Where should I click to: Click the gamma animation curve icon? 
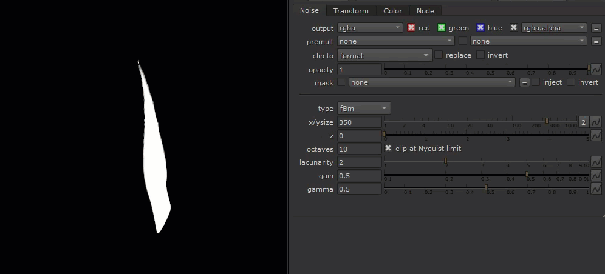596,189
